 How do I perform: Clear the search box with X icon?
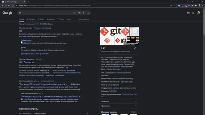pyautogui.click(x=74, y=13)
